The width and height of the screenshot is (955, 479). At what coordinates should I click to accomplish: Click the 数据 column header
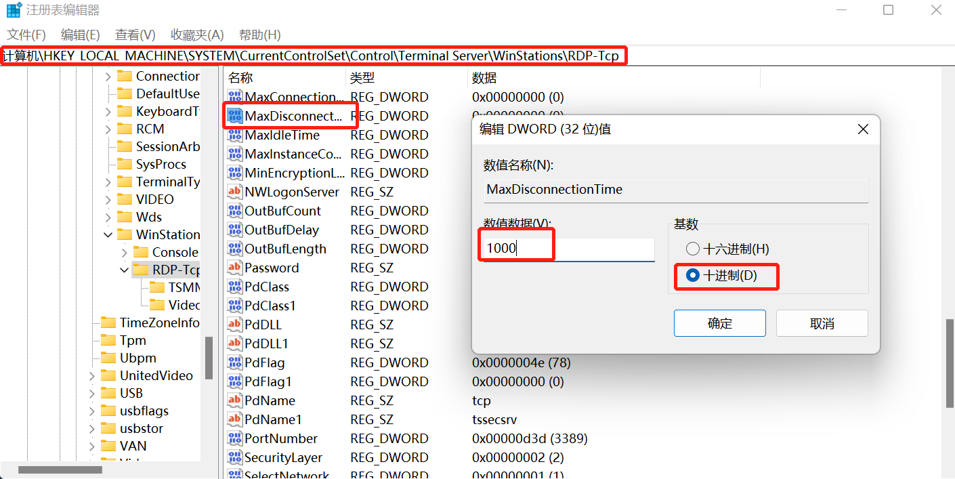[x=614, y=78]
